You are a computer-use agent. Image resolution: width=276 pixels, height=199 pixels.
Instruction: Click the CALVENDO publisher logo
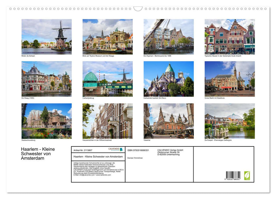tap(115, 149)
